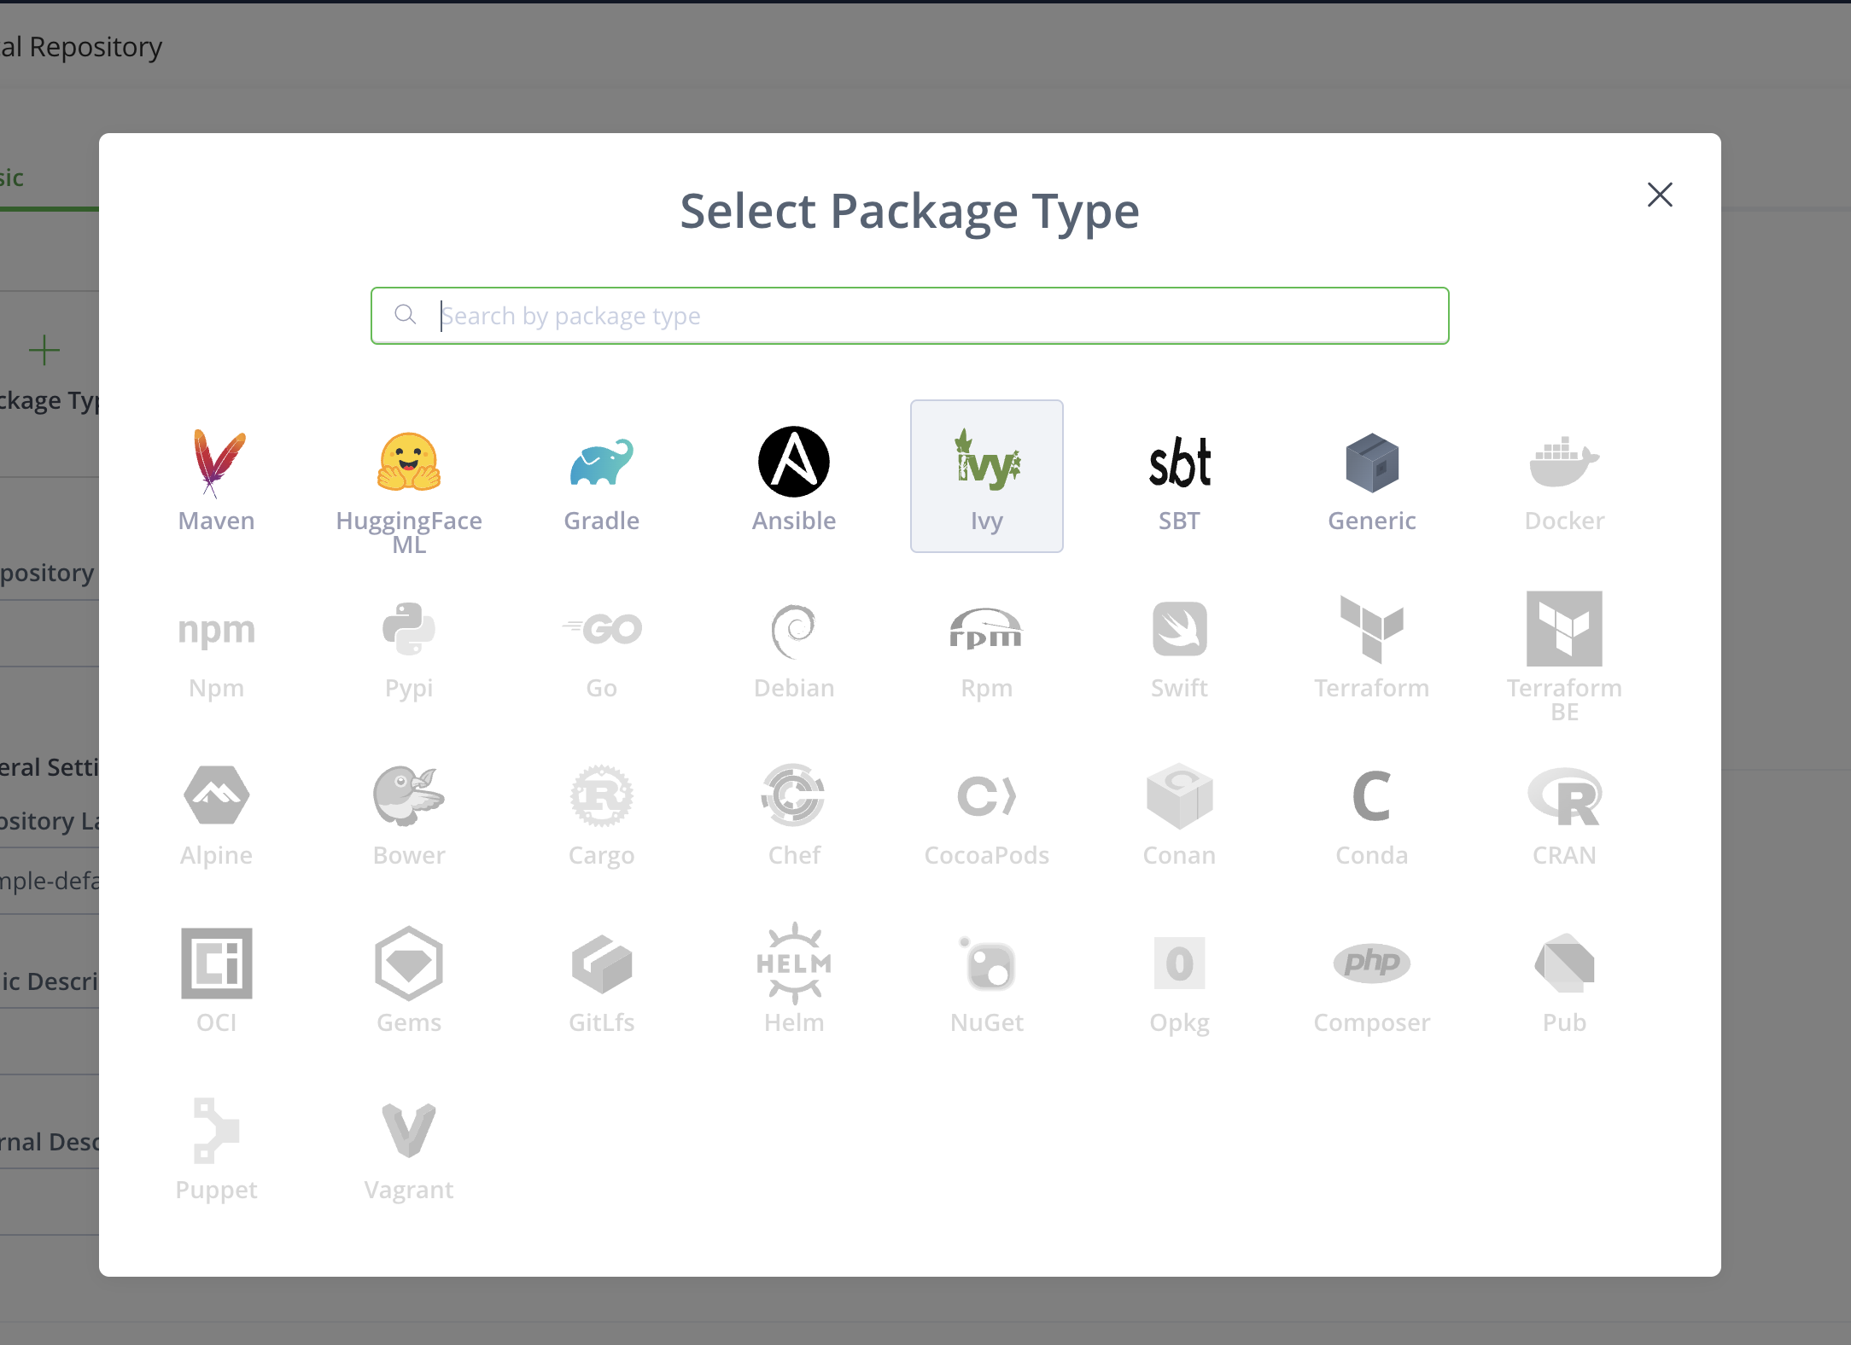This screenshot has height=1345, width=1851.
Task: Choose the Alpine package type
Action: click(x=217, y=811)
